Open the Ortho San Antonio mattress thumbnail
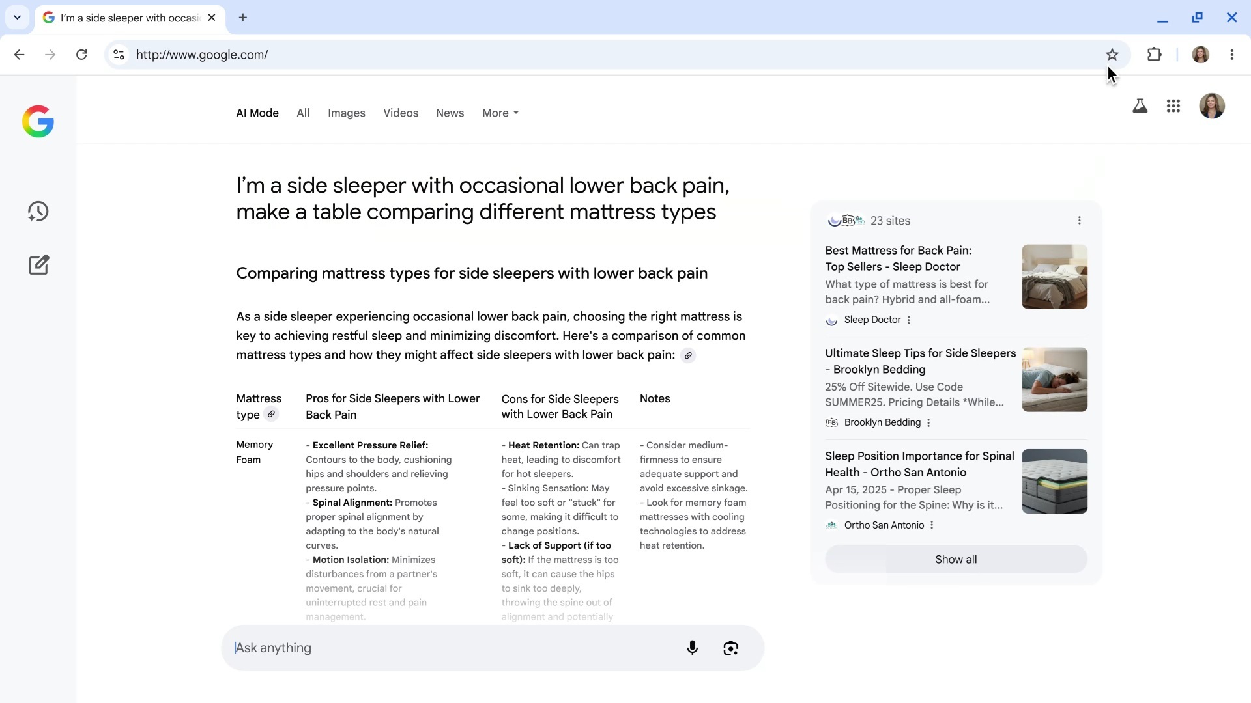Image resolution: width=1251 pixels, height=703 pixels. click(x=1054, y=482)
